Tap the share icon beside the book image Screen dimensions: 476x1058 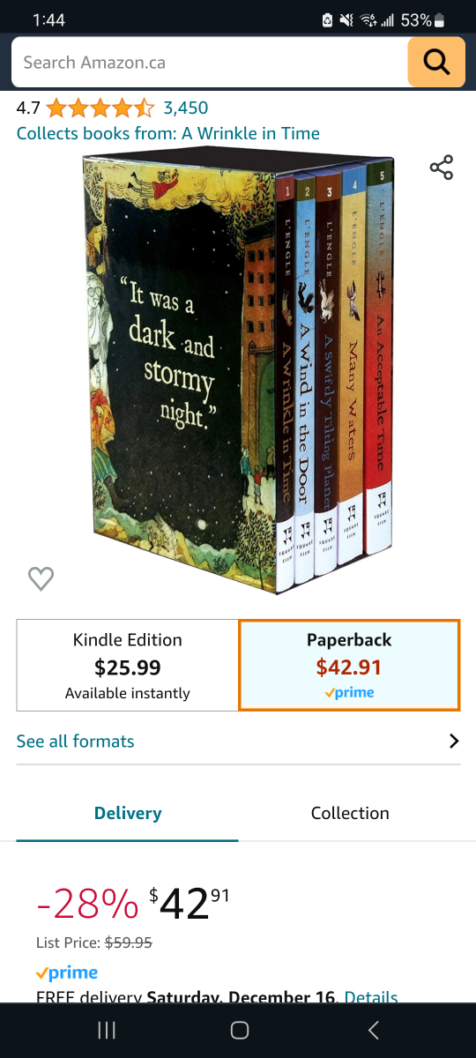pyautogui.click(x=442, y=168)
